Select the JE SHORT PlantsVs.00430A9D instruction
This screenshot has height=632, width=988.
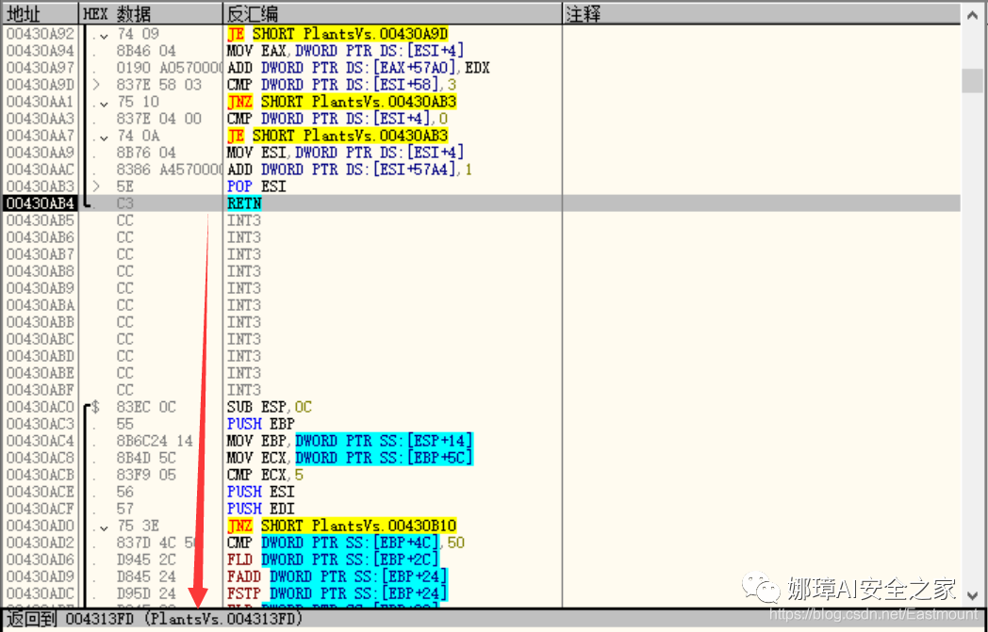click(x=338, y=34)
